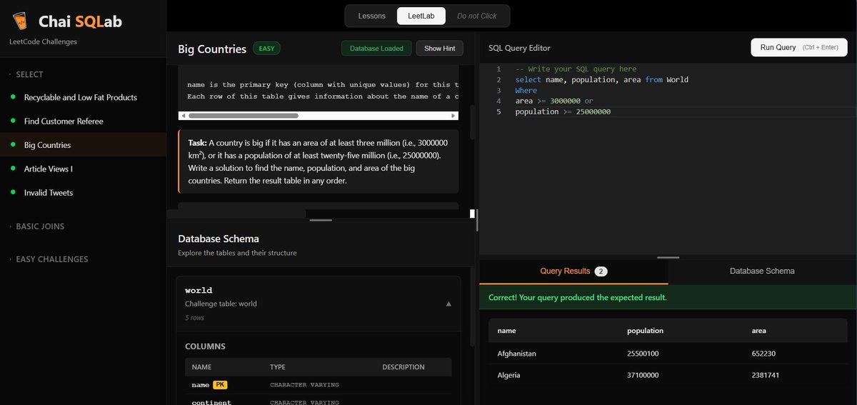
Task: Click the area column header
Action: point(758,331)
